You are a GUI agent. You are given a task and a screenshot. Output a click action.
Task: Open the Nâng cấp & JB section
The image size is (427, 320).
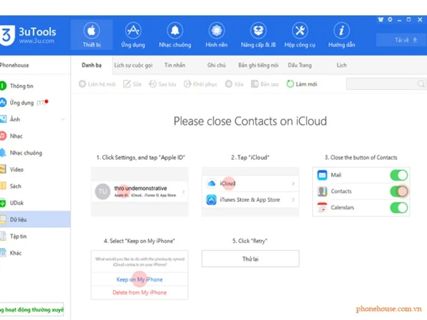click(258, 35)
